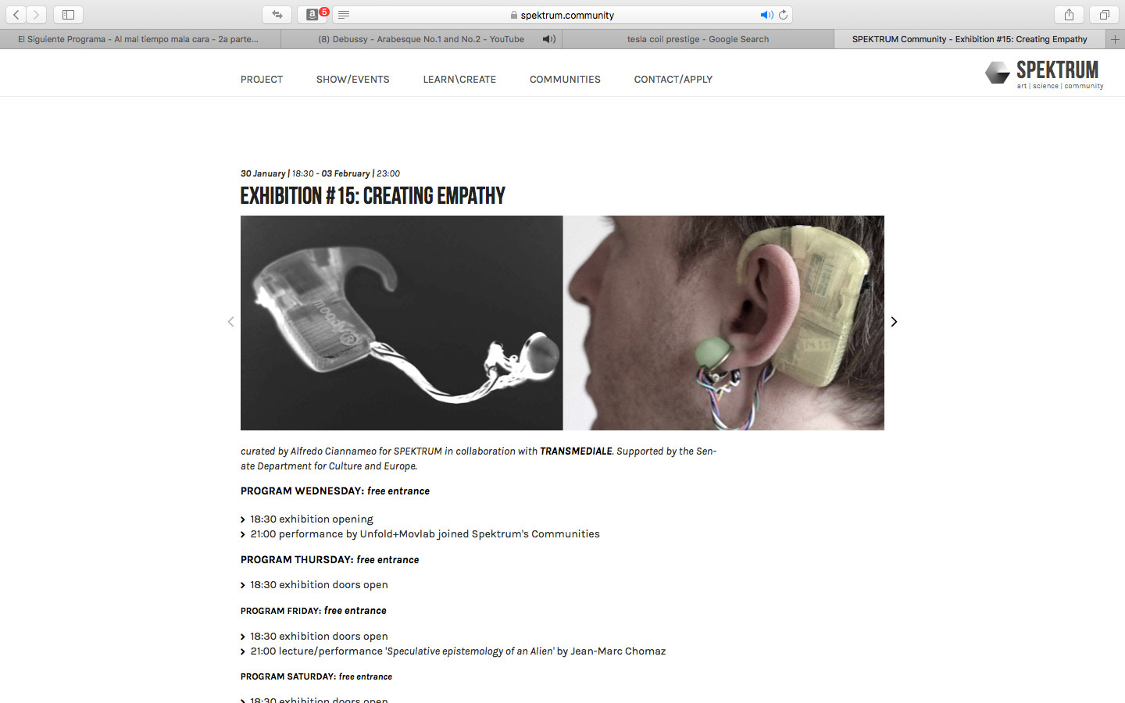
Task: Mute the Debussy YouTube tab speaker
Action: (549, 39)
